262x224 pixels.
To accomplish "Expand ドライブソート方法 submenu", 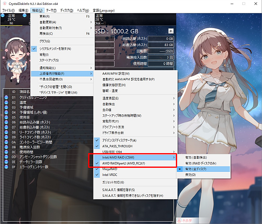I will tap(135, 127).
